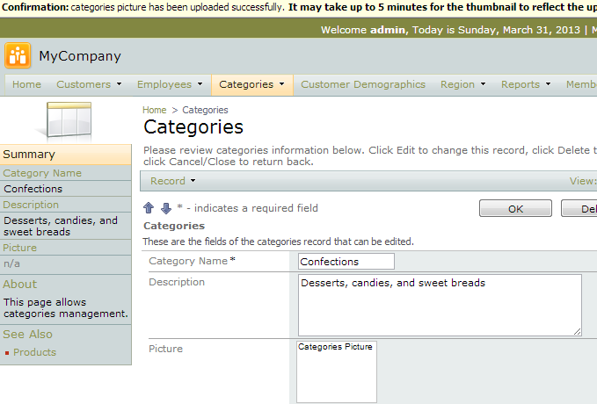Open the Region menu dropdown
597x404 pixels.
click(x=462, y=84)
